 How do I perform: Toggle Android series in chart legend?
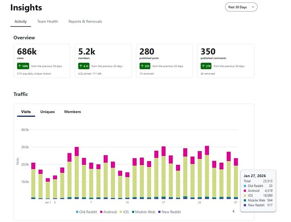[111, 212]
